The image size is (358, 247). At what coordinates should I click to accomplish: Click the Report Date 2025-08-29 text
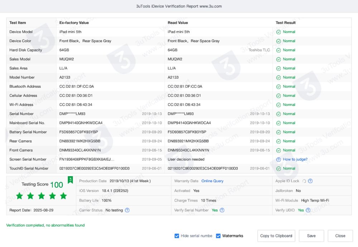click(x=31, y=210)
